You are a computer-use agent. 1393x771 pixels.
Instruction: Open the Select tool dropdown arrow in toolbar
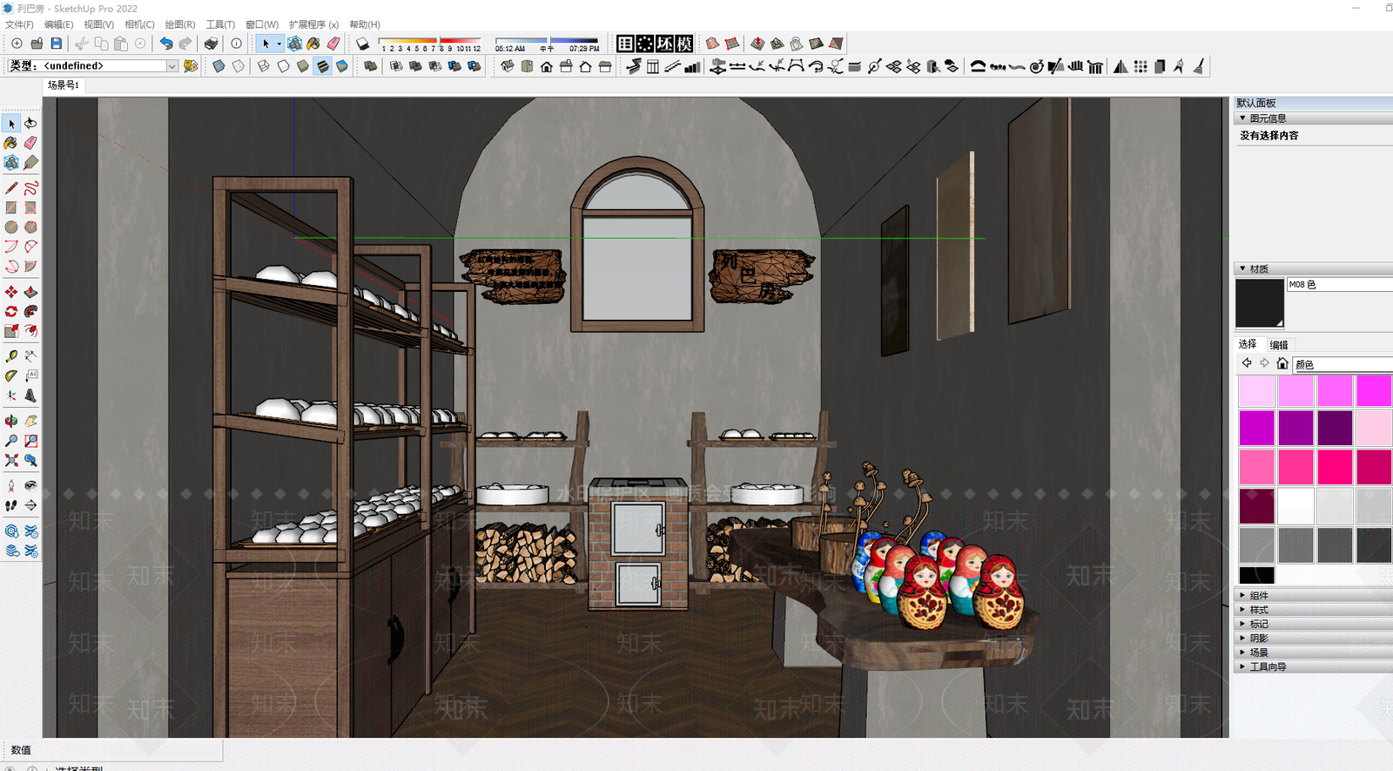279,44
